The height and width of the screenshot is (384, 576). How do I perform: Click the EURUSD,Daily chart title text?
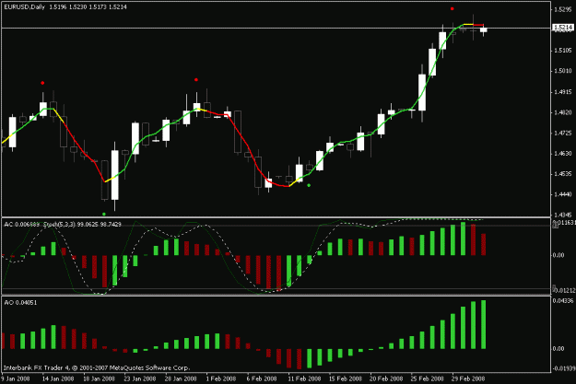coord(24,6)
